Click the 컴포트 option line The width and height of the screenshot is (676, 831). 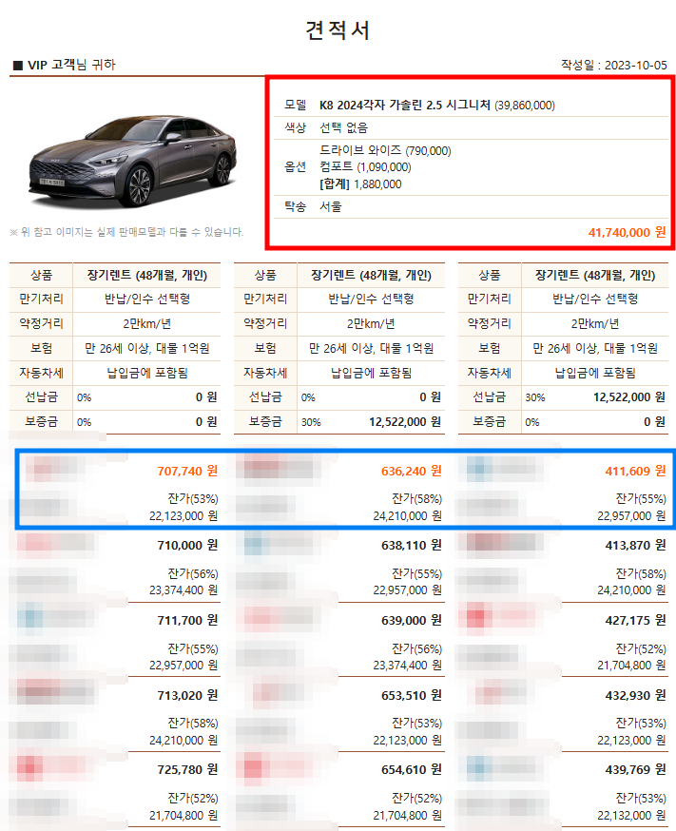coord(365,167)
